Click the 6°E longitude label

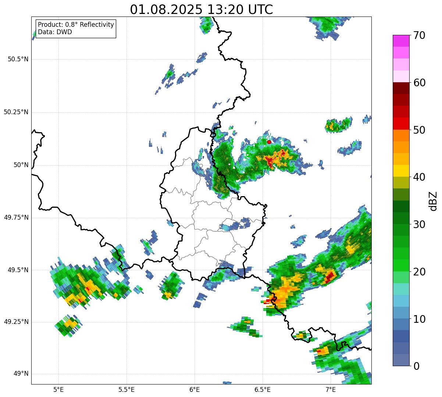coord(195,390)
